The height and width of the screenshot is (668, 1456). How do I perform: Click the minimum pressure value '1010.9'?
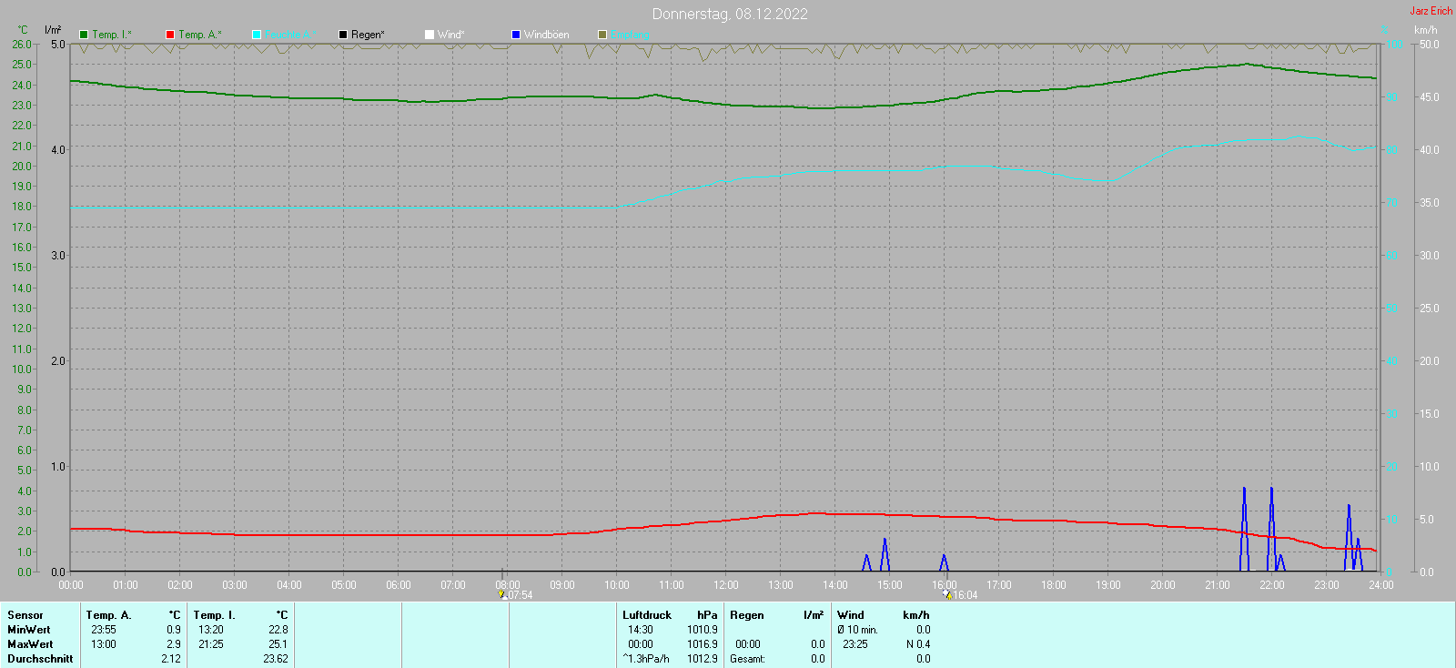pos(703,630)
